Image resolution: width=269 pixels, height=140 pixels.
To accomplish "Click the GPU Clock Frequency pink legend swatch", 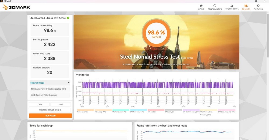I will [x=226, y=110].
